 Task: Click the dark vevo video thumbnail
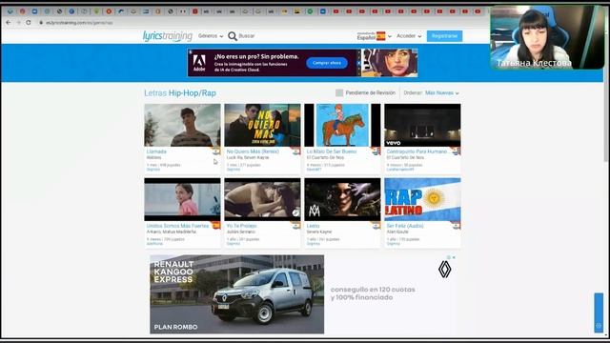pyautogui.click(x=422, y=125)
